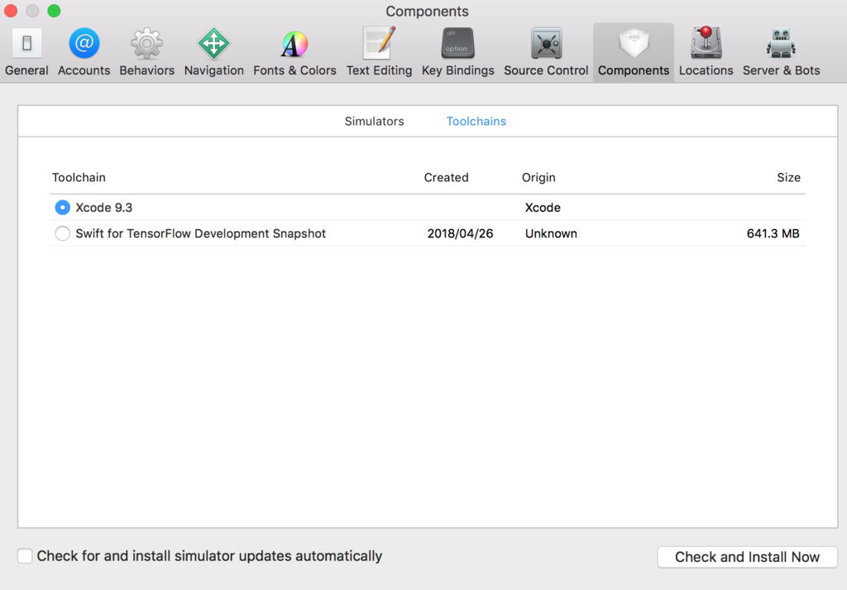
Task: Open the Source Control preferences
Action: pyautogui.click(x=546, y=52)
